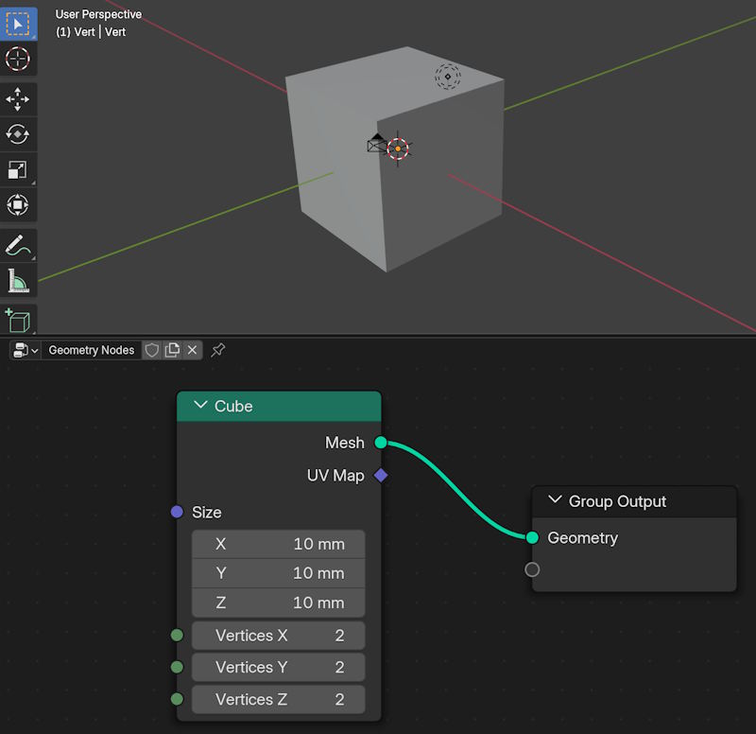Pick the Rotate tool
Screen dimensions: 756x734
click(18, 134)
